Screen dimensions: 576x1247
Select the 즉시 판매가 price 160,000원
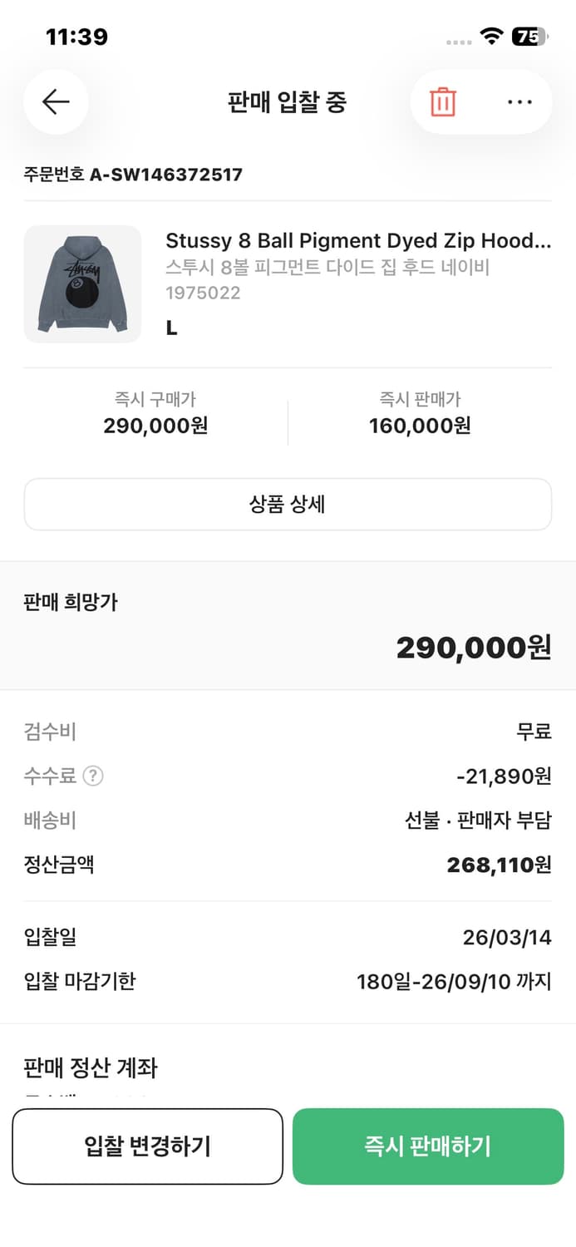417,426
